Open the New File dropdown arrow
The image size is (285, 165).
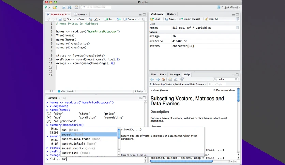(x=50, y=7)
